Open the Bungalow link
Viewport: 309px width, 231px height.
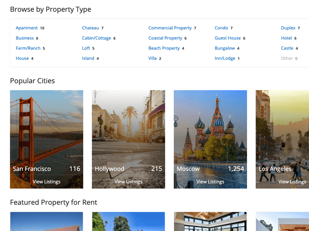[225, 48]
